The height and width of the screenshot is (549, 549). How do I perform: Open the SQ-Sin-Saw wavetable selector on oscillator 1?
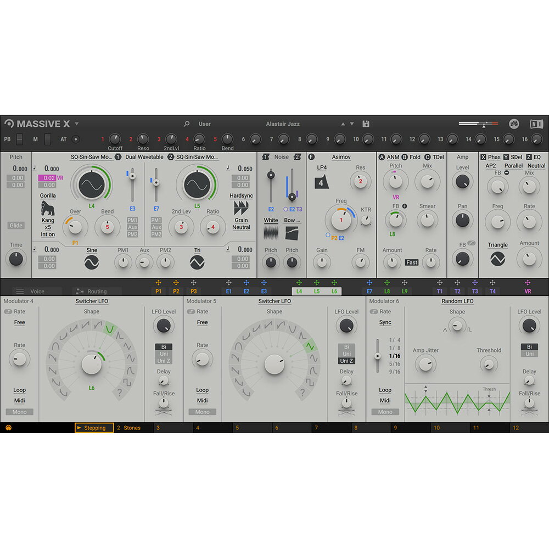click(x=91, y=157)
